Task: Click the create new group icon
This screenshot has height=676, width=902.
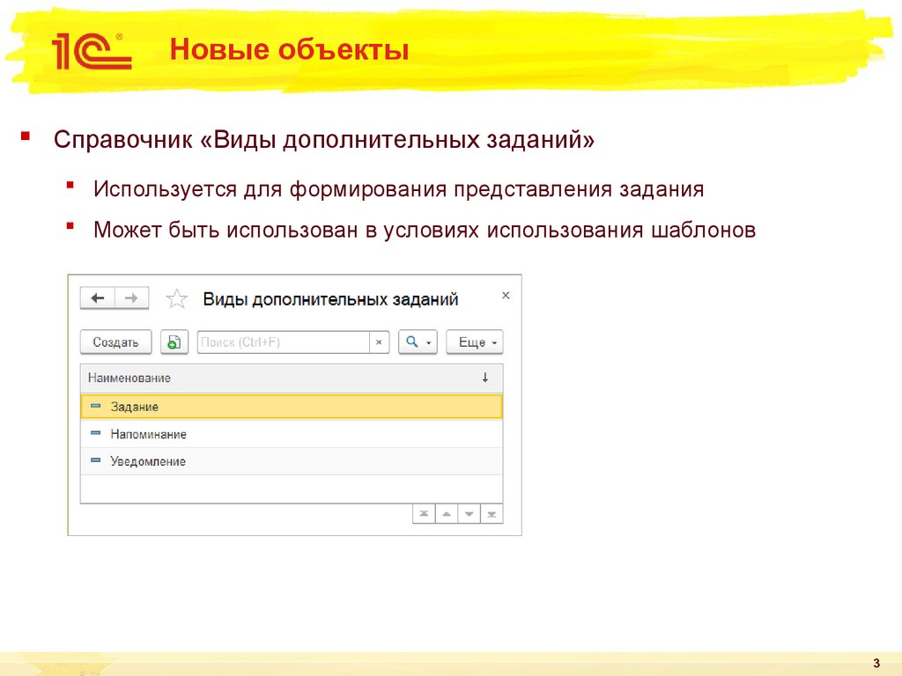Action: (174, 342)
